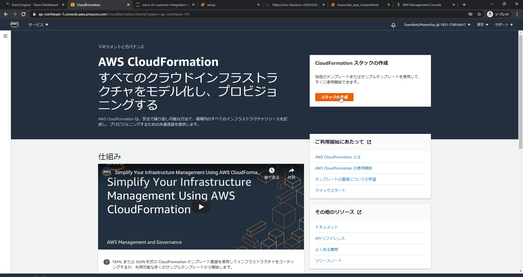Screen dimensions: 523x277
Task: Switch to Event Engine - Team Dashboard tab
Action: [x=35, y=5]
